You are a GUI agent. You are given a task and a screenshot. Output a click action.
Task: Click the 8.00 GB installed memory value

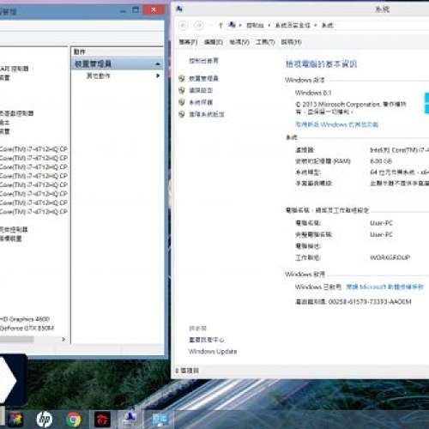coord(381,161)
